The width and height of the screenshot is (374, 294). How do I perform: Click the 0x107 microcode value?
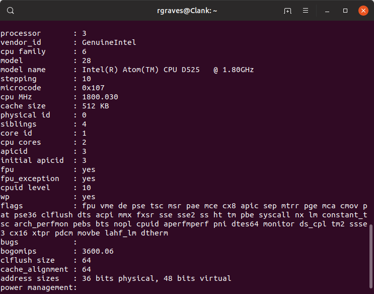[93, 88]
